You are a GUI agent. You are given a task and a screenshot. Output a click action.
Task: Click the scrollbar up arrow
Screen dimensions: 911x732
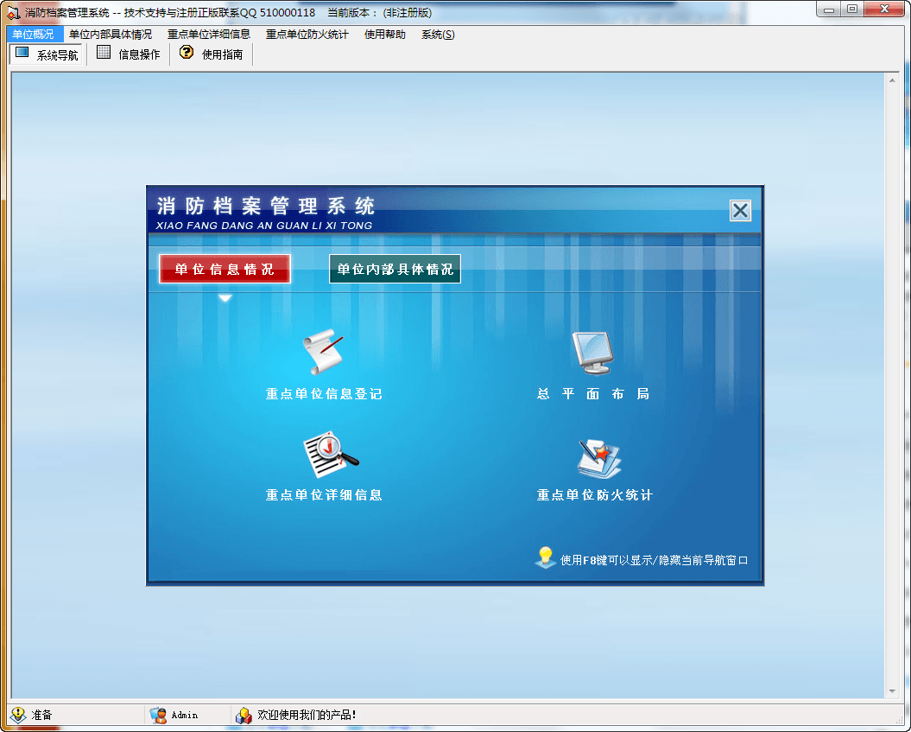point(892,80)
